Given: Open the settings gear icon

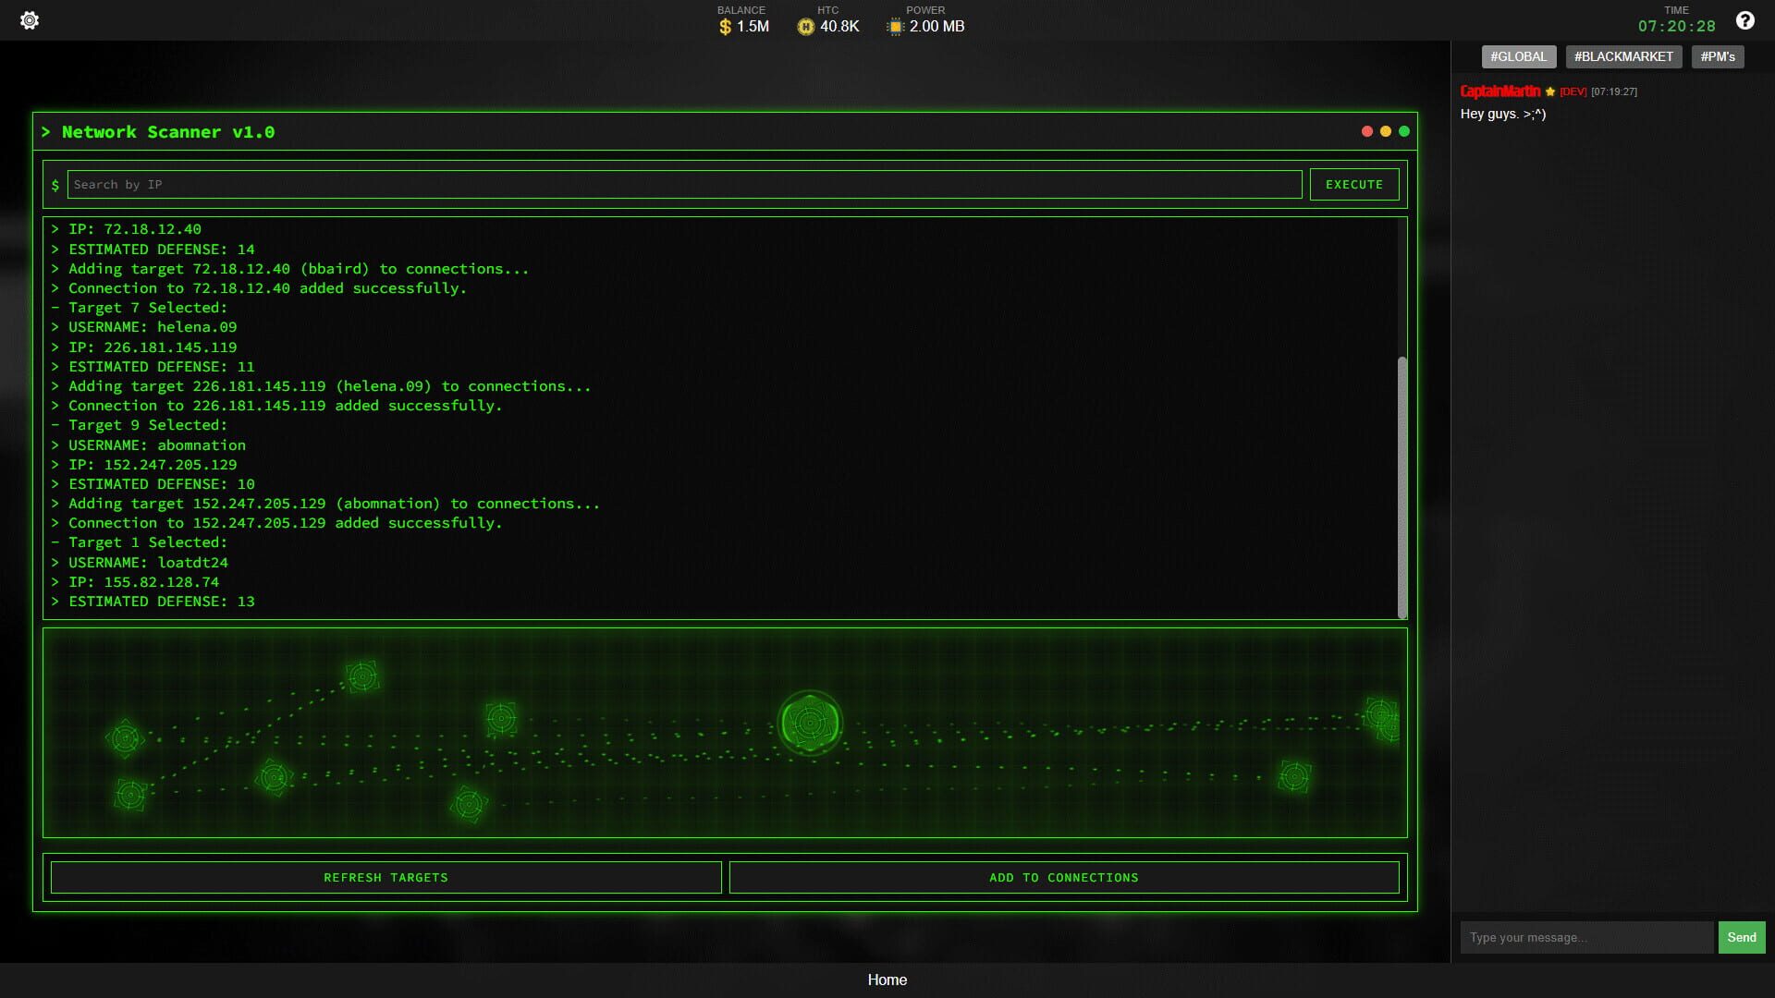Looking at the screenshot, I should (x=29, y=18).
